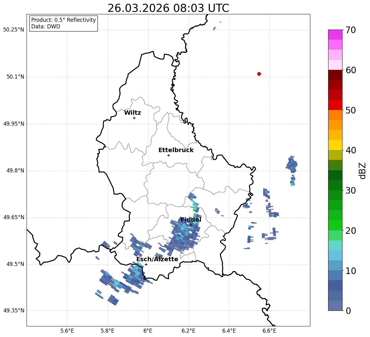Click the 49.95°N latitude label

click(14, 124)
